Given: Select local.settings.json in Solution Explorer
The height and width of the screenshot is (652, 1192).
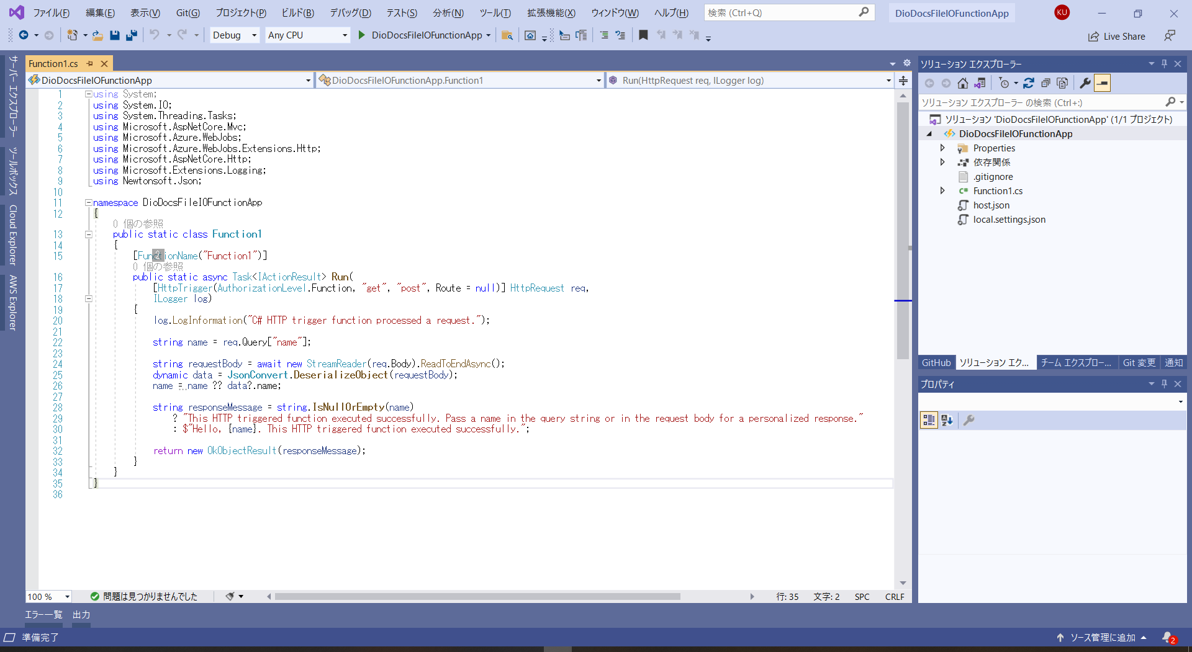Looking at the screenshot, I should [1009, 220].
